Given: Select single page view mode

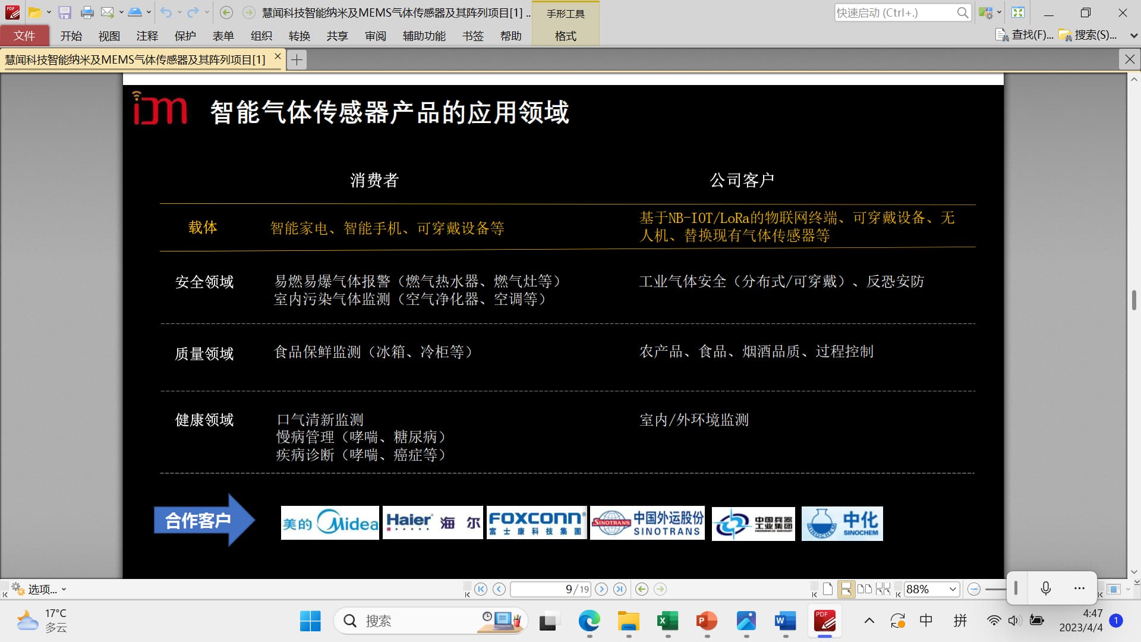Looking at the screenshot, I should (827, 589).
